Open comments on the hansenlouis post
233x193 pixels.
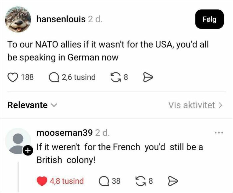point(53,77)
